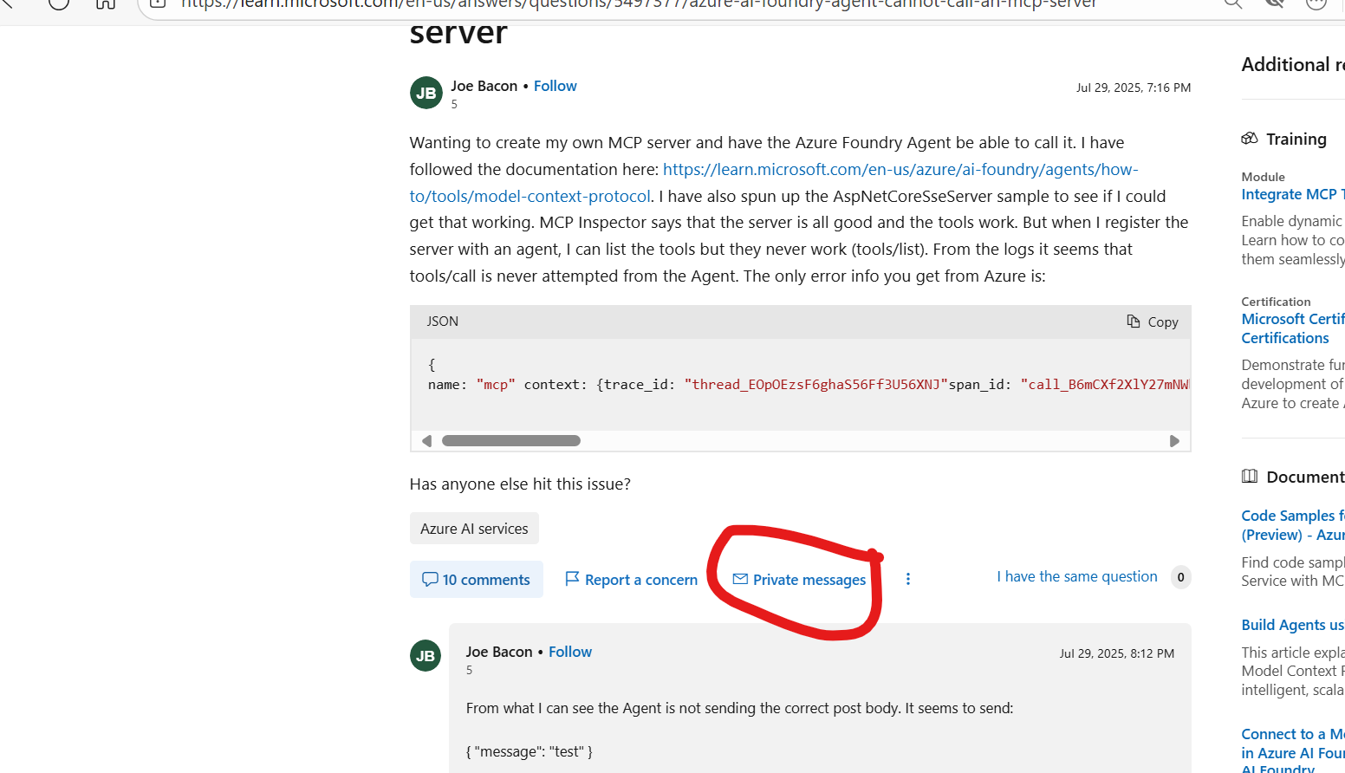Open the 10 comments section
This screenshot has height=773, width=1345.
coord(477,580)
